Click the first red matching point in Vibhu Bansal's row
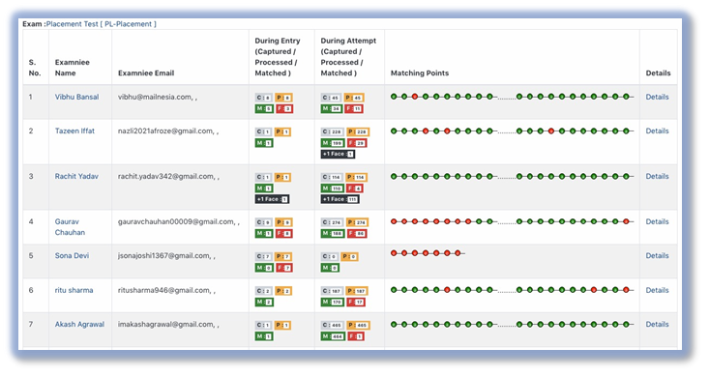 tap(415, 97)
